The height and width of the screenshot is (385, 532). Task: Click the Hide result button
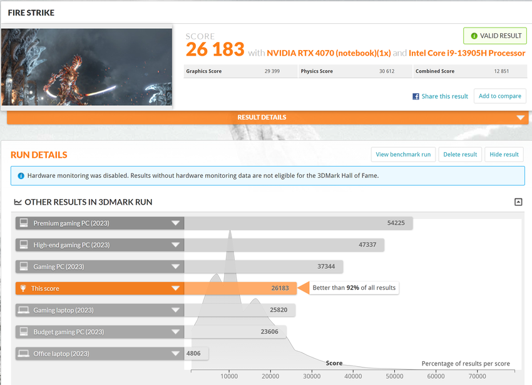504,155
